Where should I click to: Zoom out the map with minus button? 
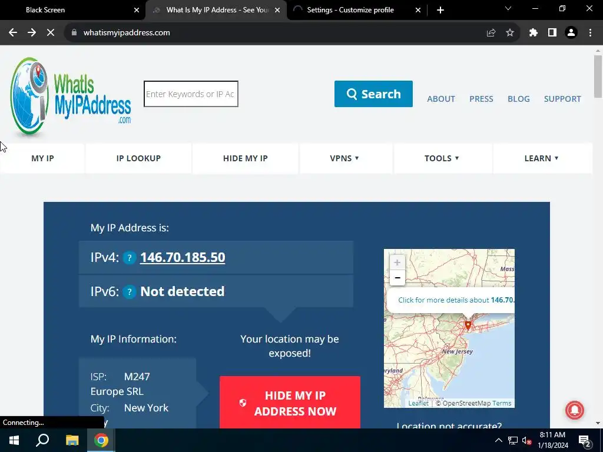tap(397, 278)
